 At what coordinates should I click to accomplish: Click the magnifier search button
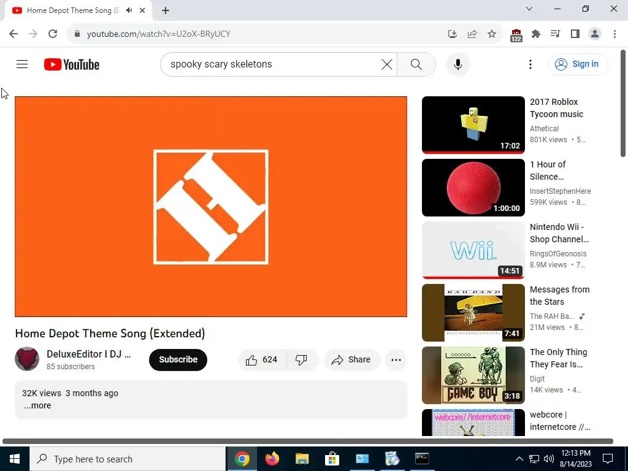point(416,64)
